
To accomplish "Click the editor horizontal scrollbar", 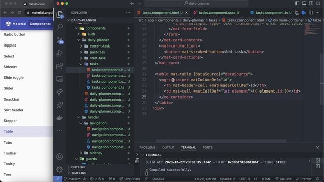I will click(221, 141).
